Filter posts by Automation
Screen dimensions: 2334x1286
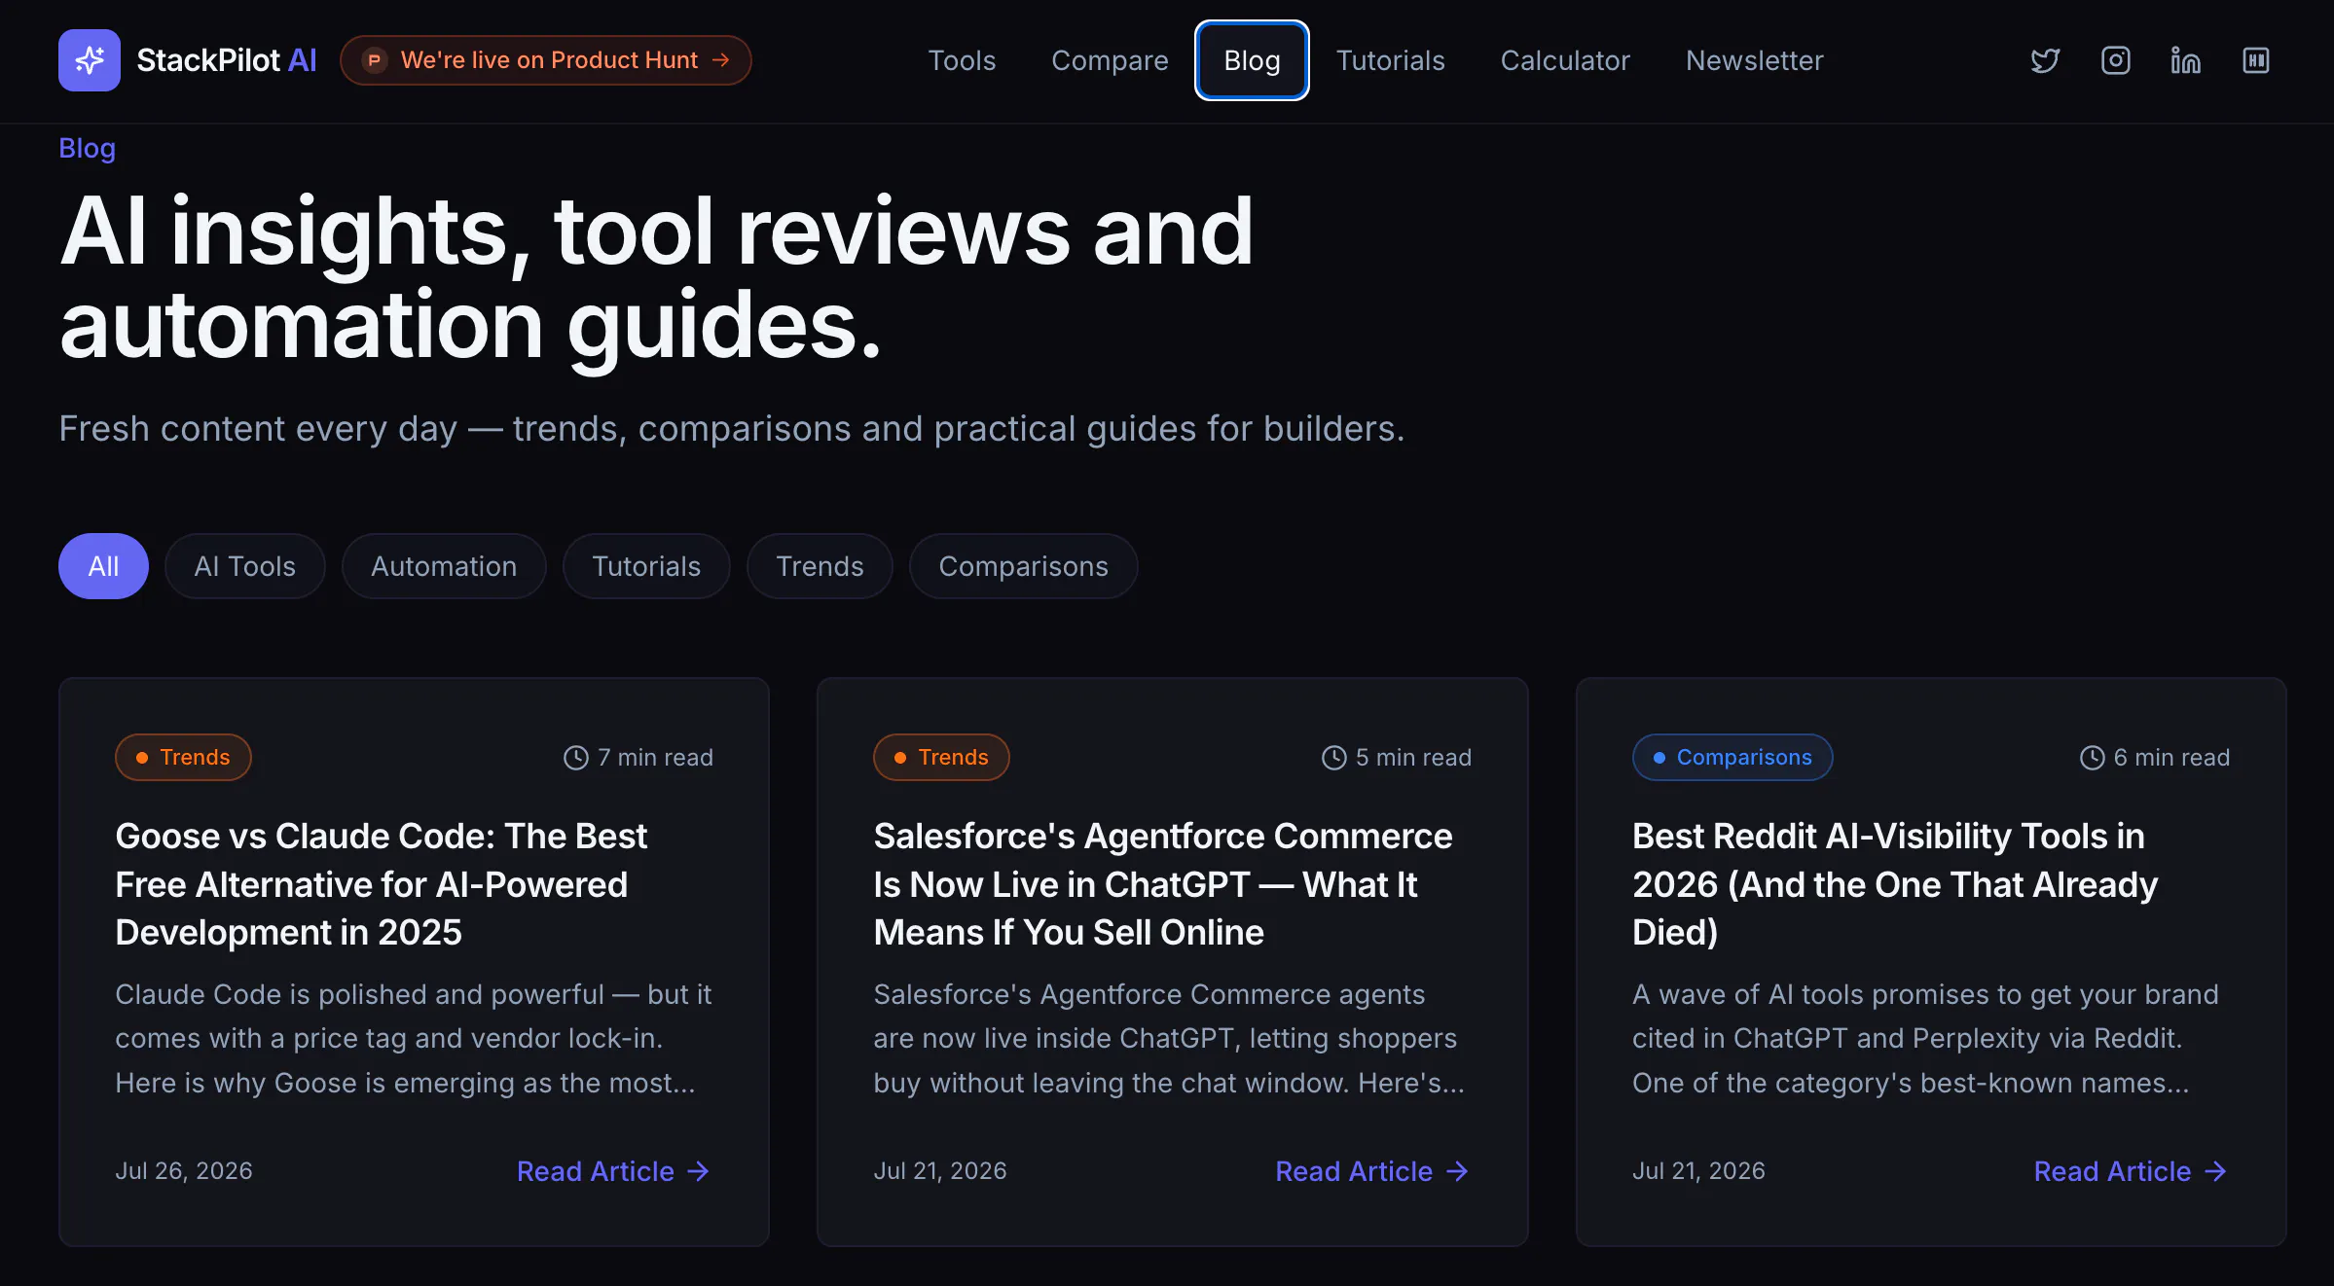[444, 566]
